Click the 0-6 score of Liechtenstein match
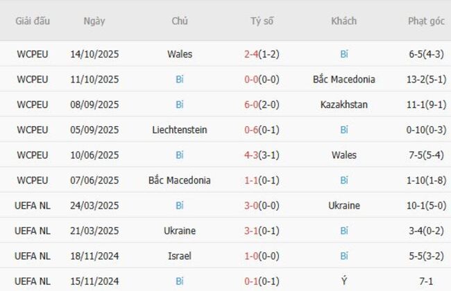This screenshot has width=451, height=291. pos(252,130)
